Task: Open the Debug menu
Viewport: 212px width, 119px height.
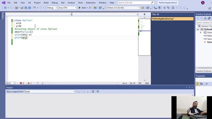Action: click(x=55, y=3)
